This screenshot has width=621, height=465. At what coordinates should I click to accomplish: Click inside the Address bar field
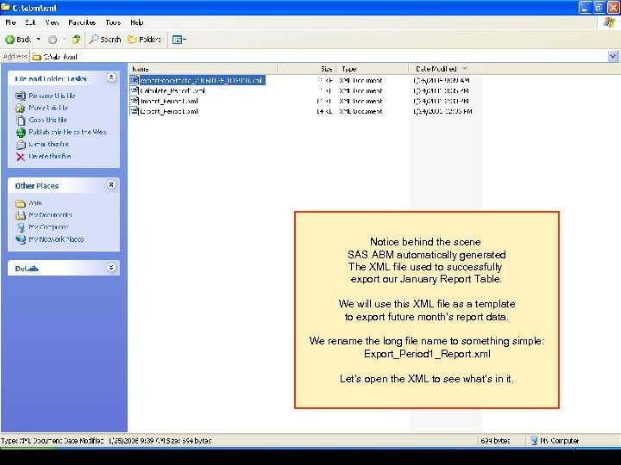[319, 57]
